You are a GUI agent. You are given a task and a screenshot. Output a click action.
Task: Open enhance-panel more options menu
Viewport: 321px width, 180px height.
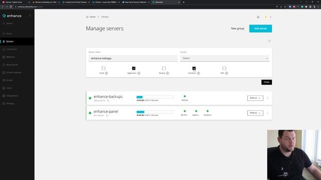point(267,113)
